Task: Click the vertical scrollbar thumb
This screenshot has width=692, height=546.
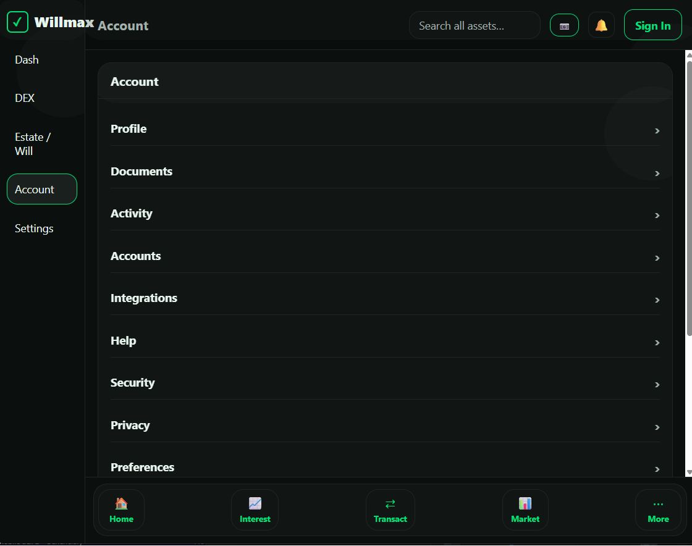Action: click(689, 198)
